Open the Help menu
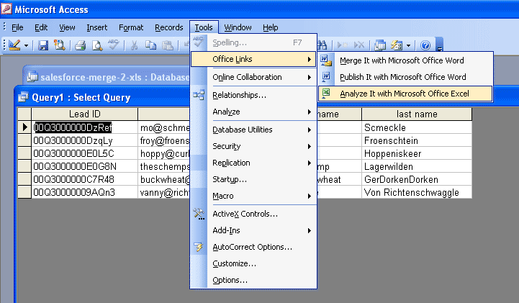 tap(271, 27)
